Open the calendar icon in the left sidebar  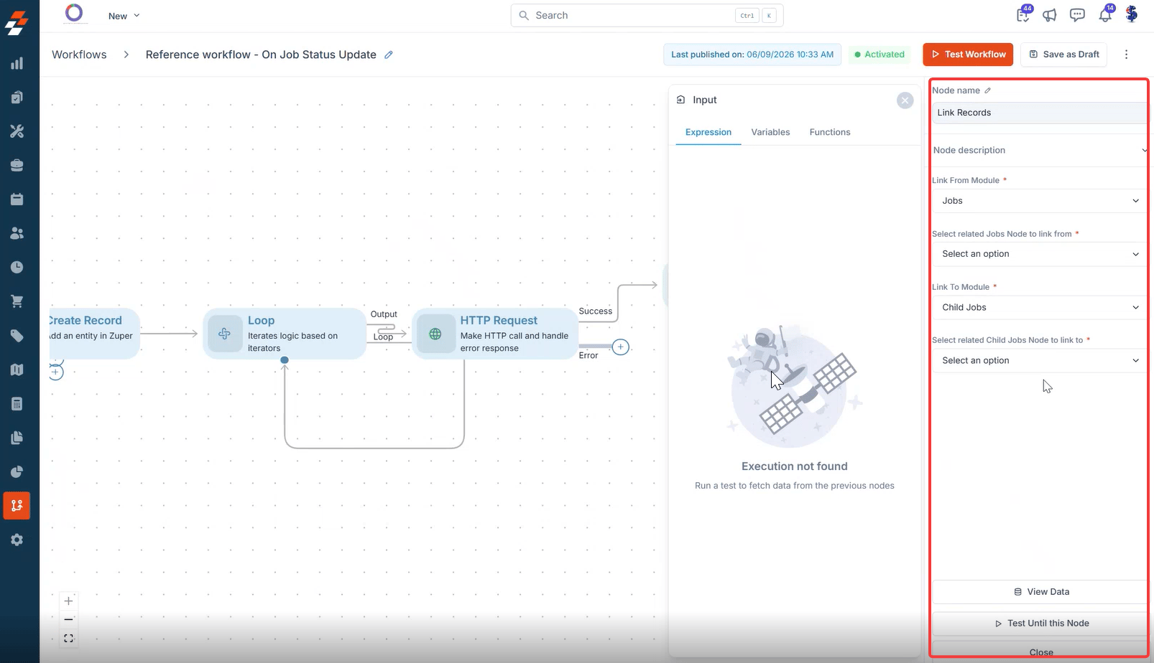[x=17, y=199]
